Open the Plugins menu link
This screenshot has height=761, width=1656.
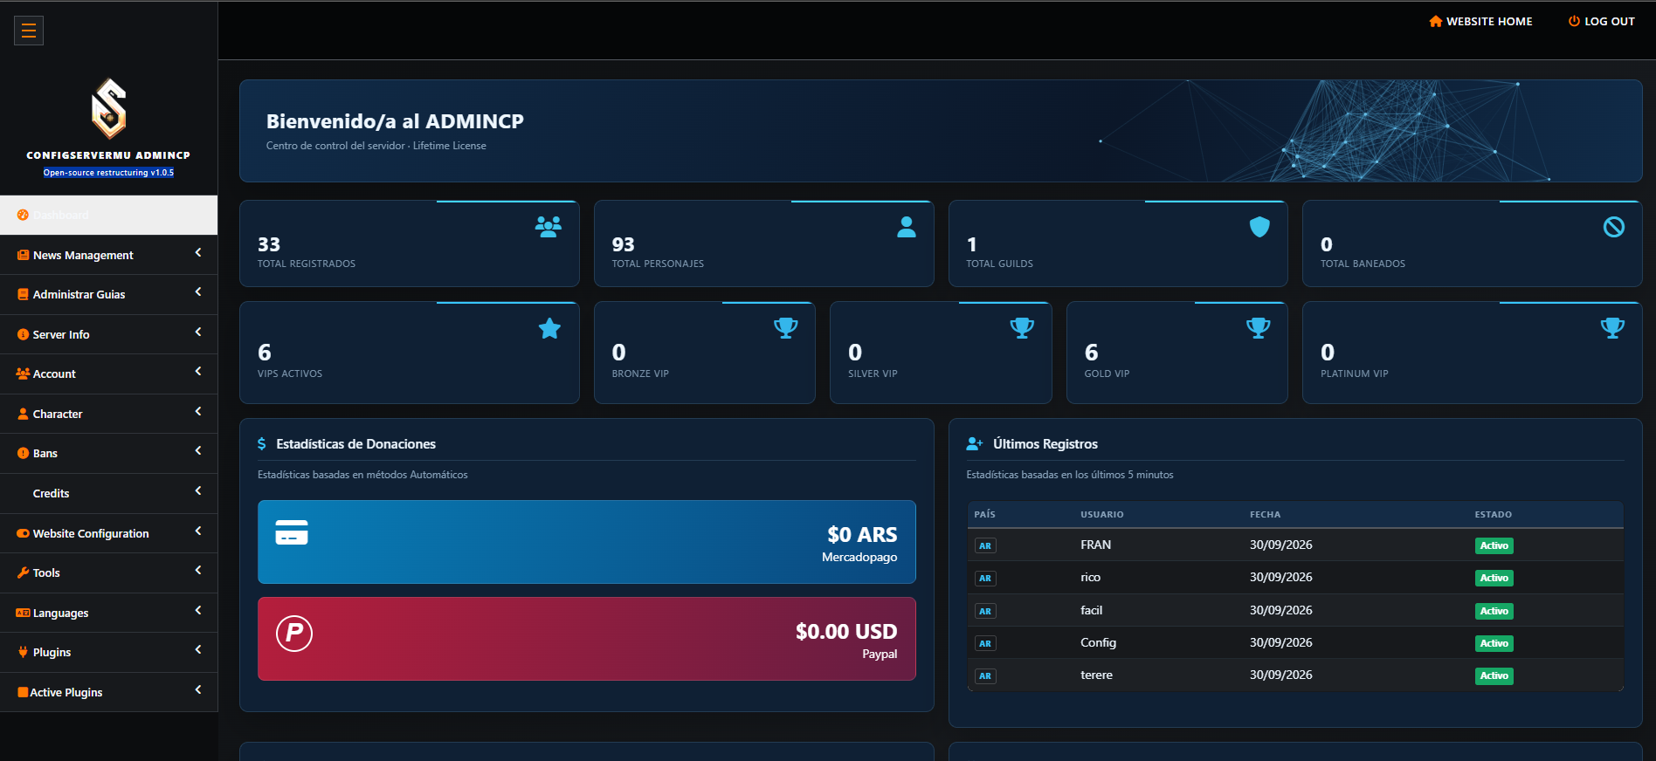coord(108,652)
